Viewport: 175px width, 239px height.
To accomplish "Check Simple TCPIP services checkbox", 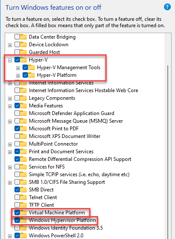I will tap(17, 174).
